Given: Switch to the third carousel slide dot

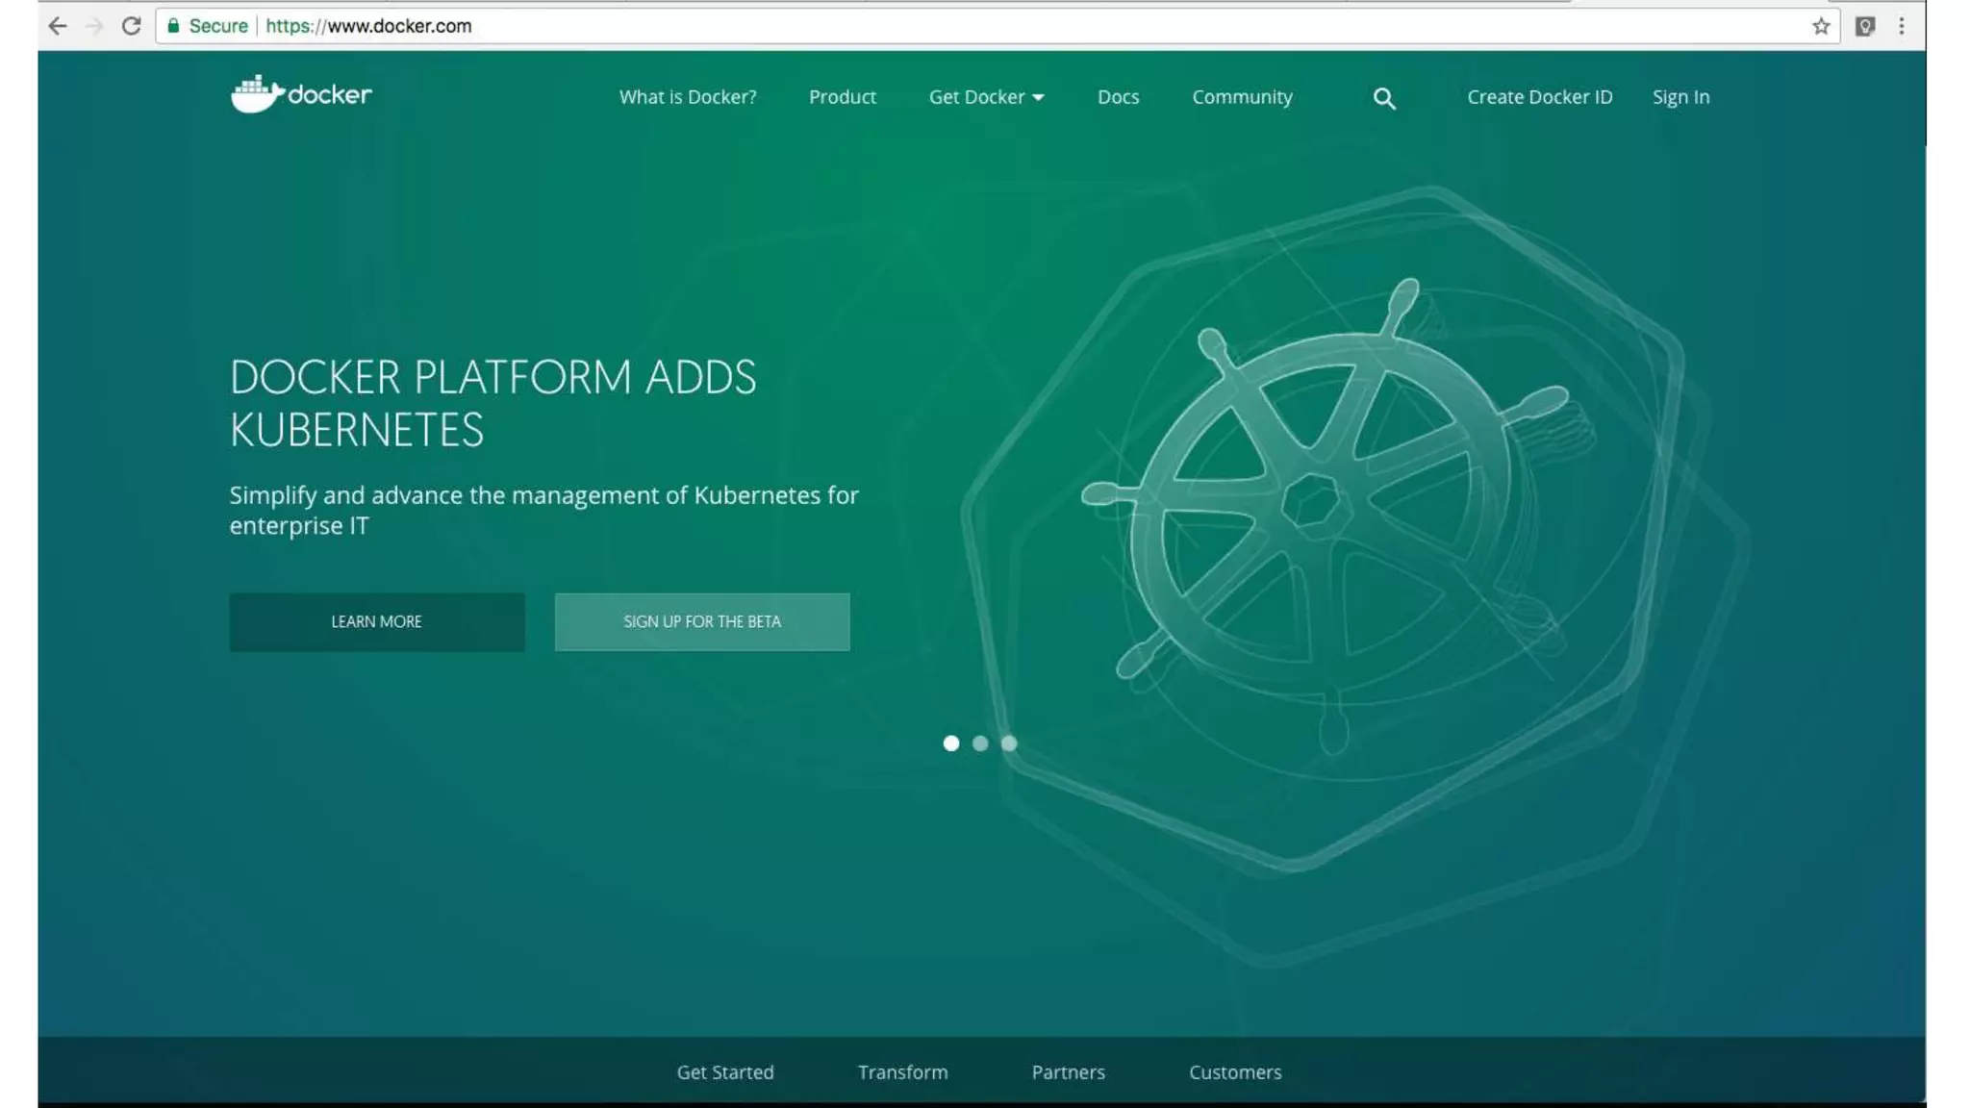Looking at the screenshot, I should [1008, 743].
